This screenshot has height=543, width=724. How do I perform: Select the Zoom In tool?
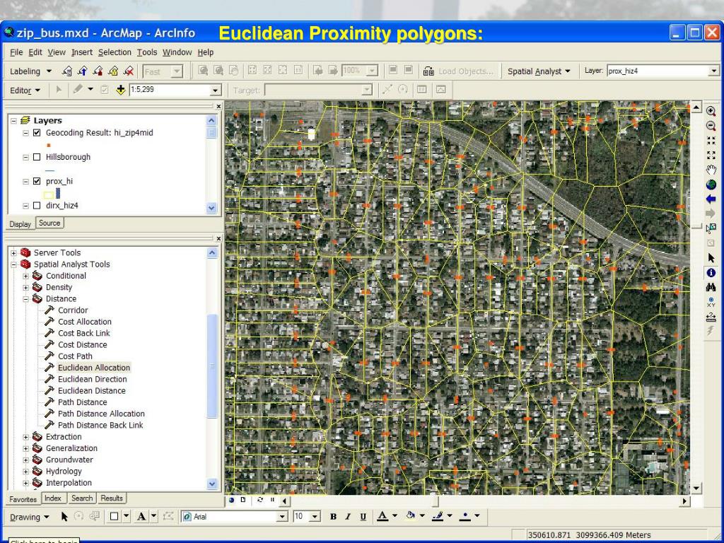click(711, 111)
